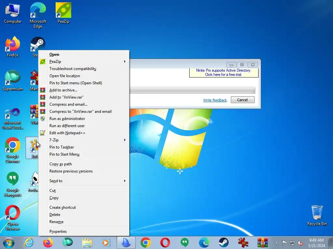
Task: Switch to the Ninite installer taskbar button
Action: [126, 243]
